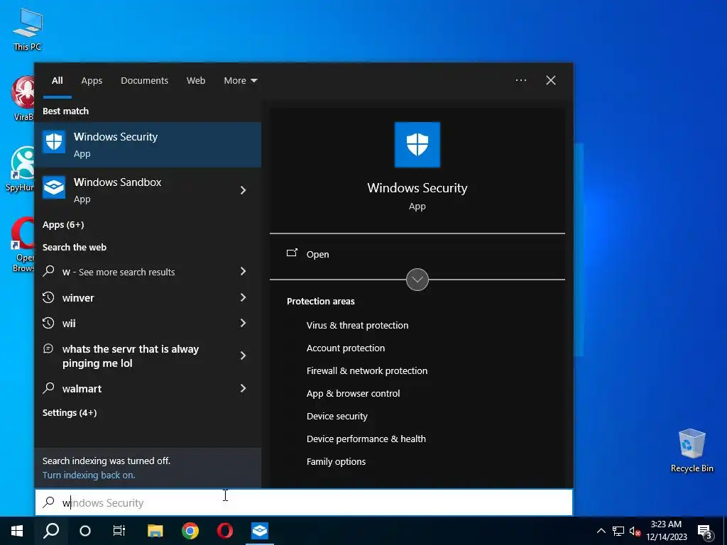Screen dimensions: 727x545
Task: Close the search panel with the X
Action: tap(550, 80)
